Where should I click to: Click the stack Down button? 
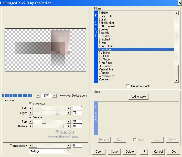[173, 140]
